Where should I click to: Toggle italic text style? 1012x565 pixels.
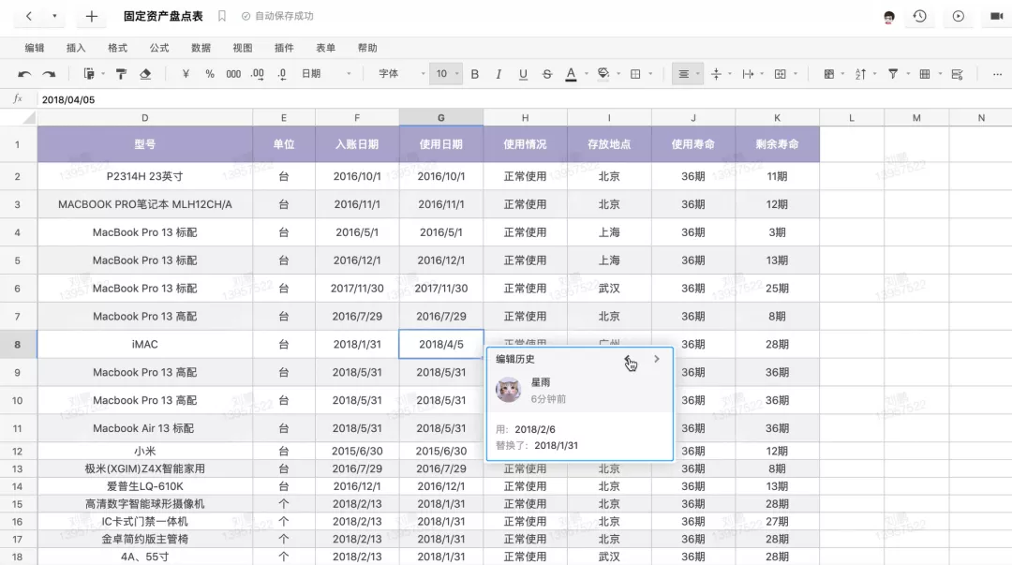click(499, 74)
